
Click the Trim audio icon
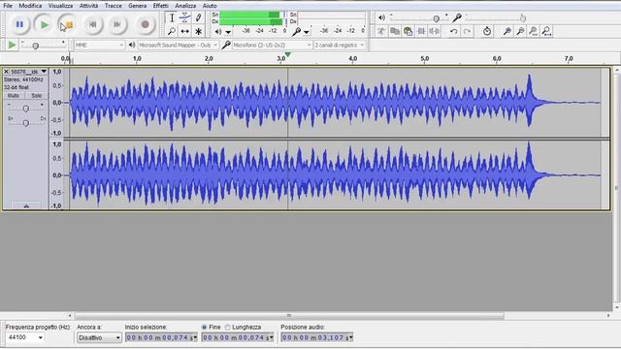[421, 31]
